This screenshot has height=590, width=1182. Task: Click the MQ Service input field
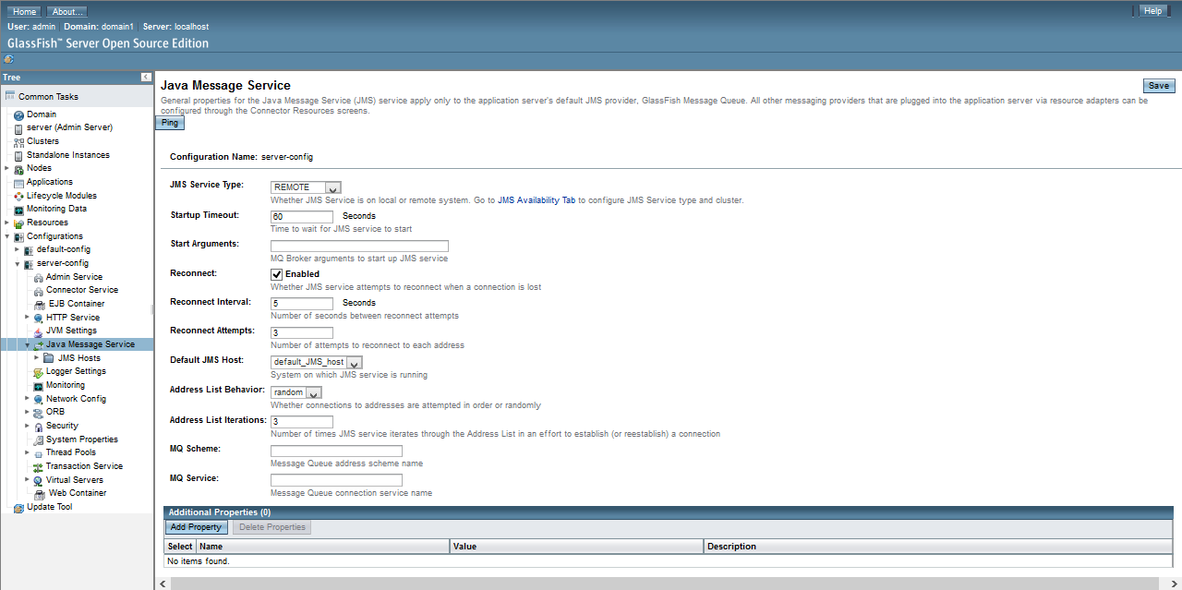click(x=336, y=481)
